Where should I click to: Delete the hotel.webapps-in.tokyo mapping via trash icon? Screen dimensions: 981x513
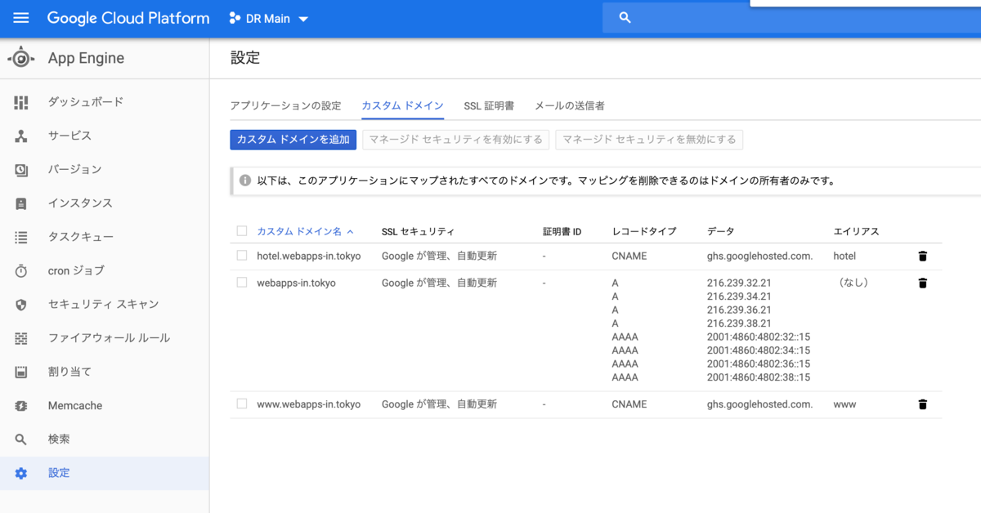tap(923, 256)
